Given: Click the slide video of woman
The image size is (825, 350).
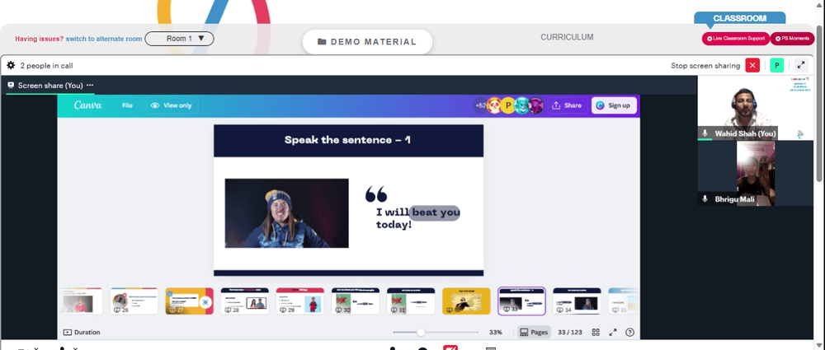Looking at the screenshot, I should 287,213.
